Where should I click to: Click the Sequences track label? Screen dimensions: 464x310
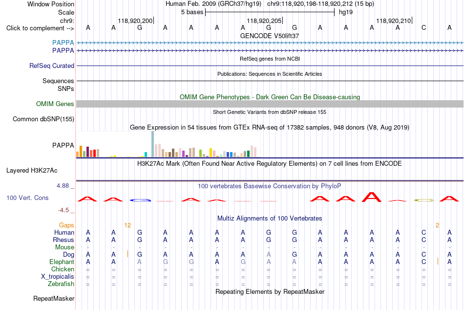pyautogui.click(x=58, y=81)
